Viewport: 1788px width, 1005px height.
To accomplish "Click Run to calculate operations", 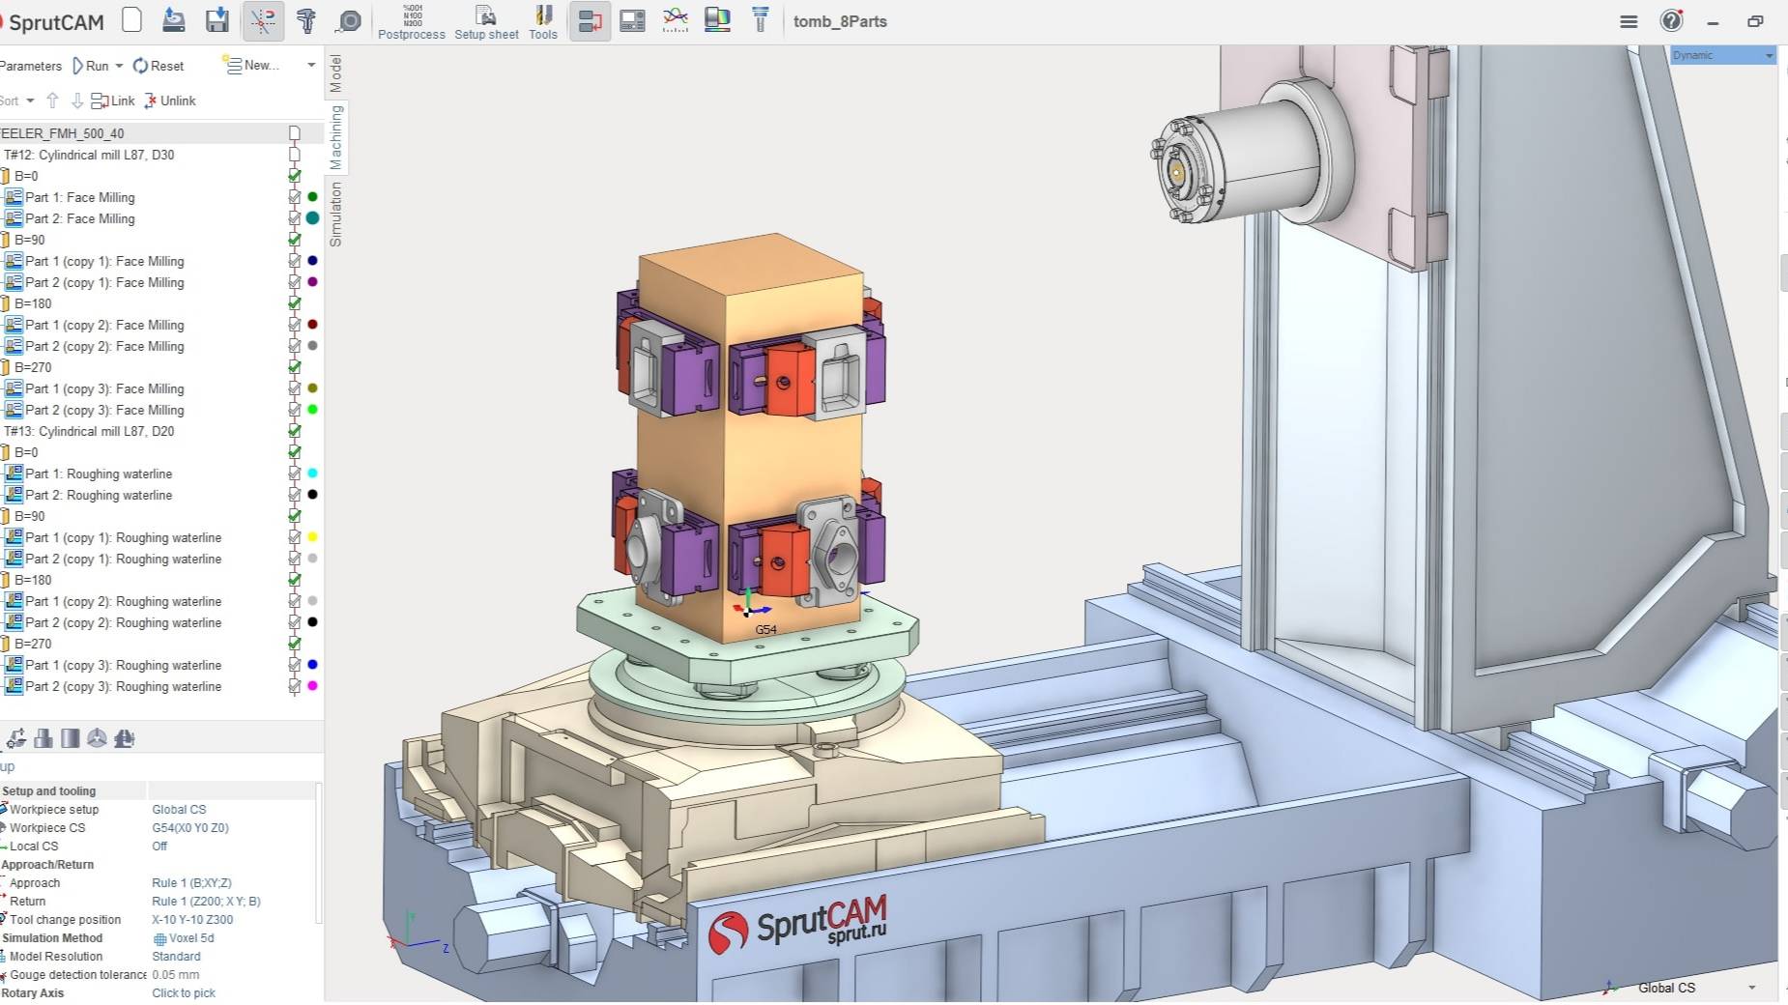I will (90, 66).
